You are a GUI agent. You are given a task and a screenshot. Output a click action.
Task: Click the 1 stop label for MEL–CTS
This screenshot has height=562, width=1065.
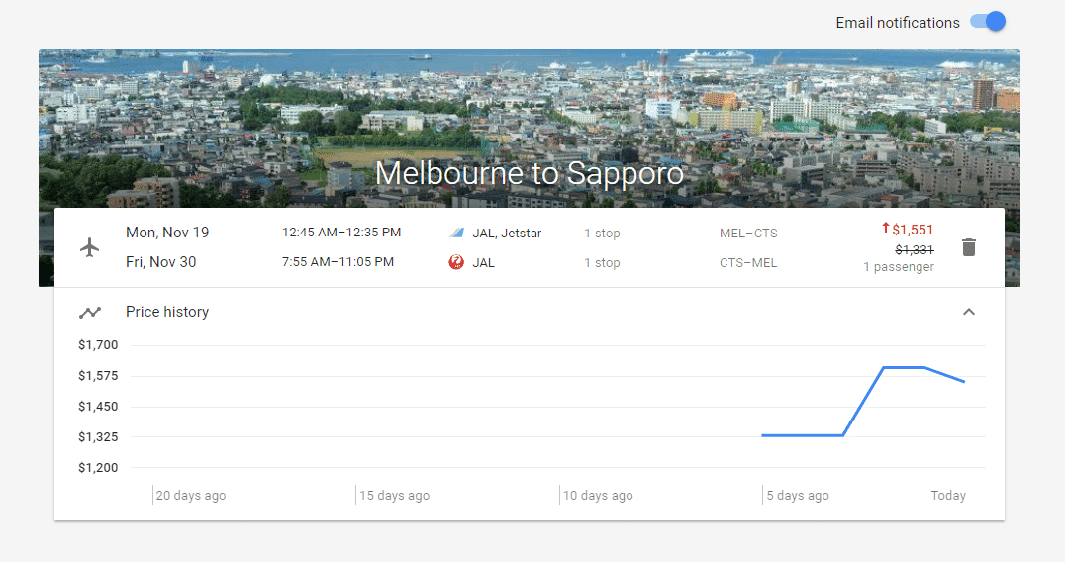coord(602,233)
